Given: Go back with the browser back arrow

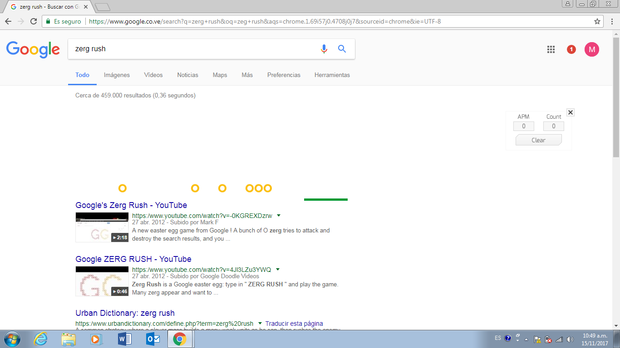Looking at the screenshot, I should point(8,21).
